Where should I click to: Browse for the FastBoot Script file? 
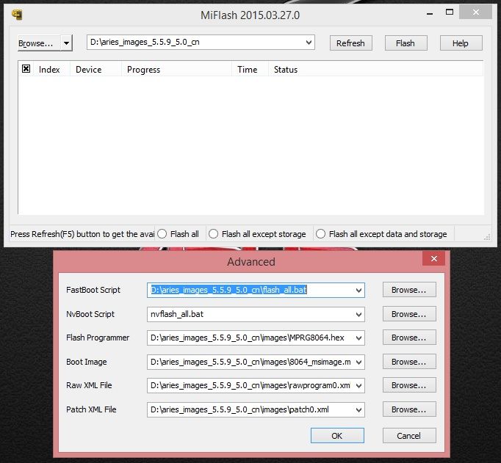click(x=409, y=290)
